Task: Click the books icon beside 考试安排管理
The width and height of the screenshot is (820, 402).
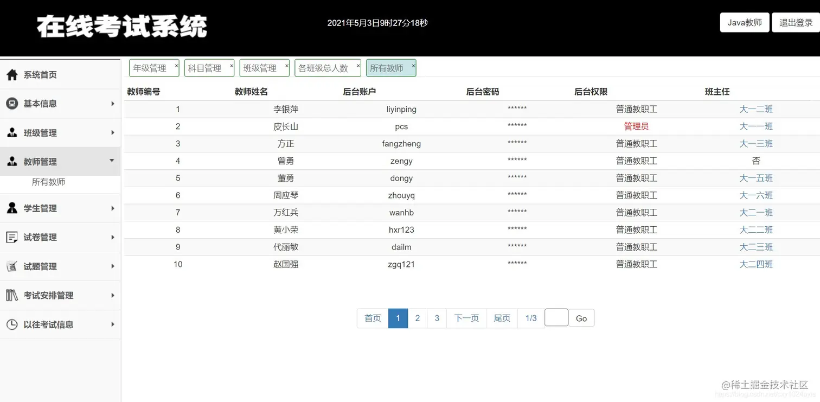Action: pyautogui.click(x=12, y=295)
